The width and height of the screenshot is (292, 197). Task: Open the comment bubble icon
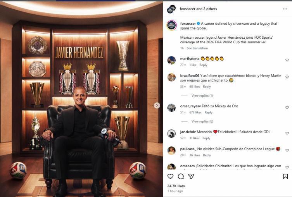(181, 176)
